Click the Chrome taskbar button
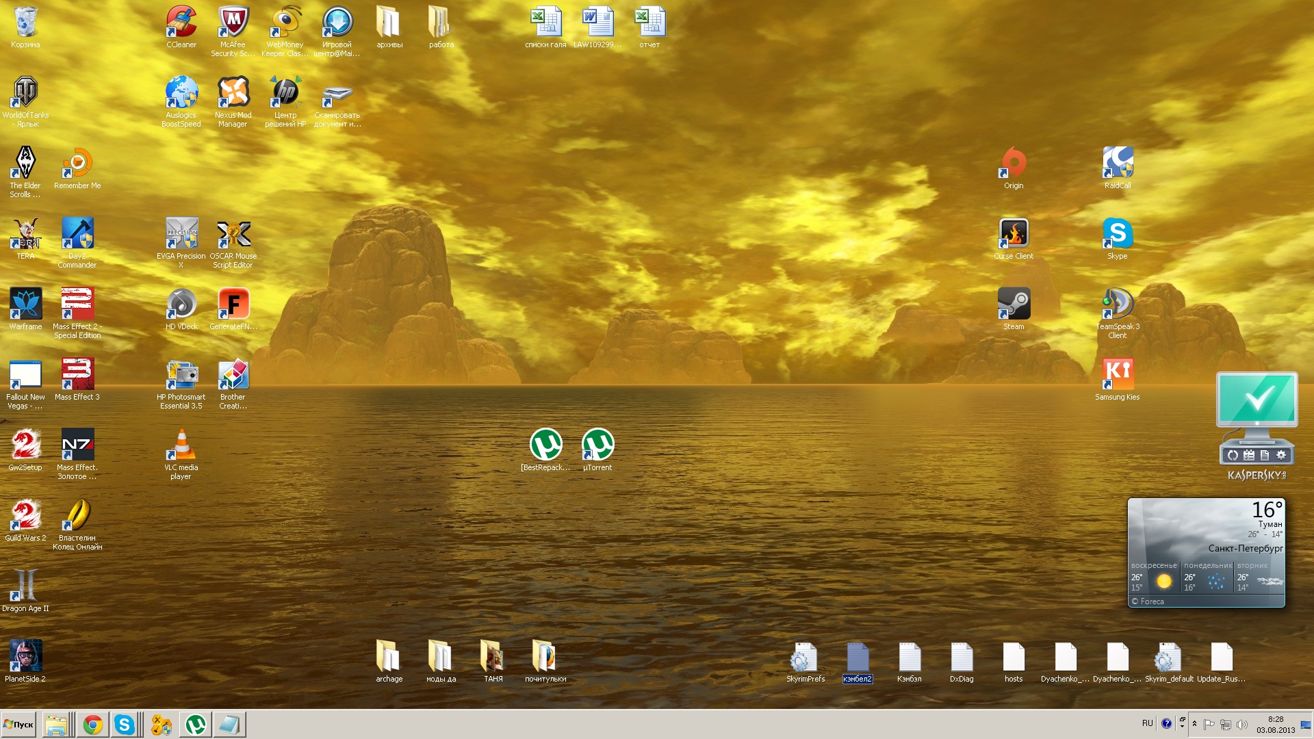The image size is (1314, 739). click(x=93, y=724)
